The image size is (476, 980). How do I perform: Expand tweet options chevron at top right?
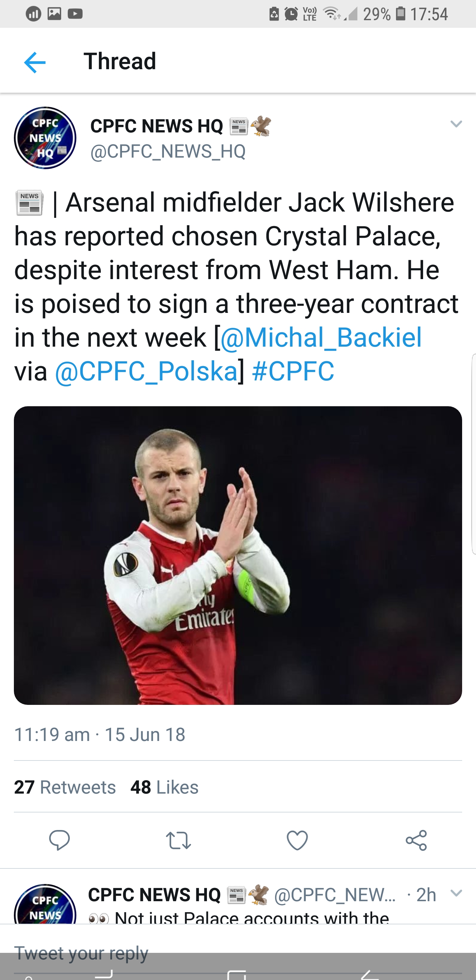(x=456, y=124)
